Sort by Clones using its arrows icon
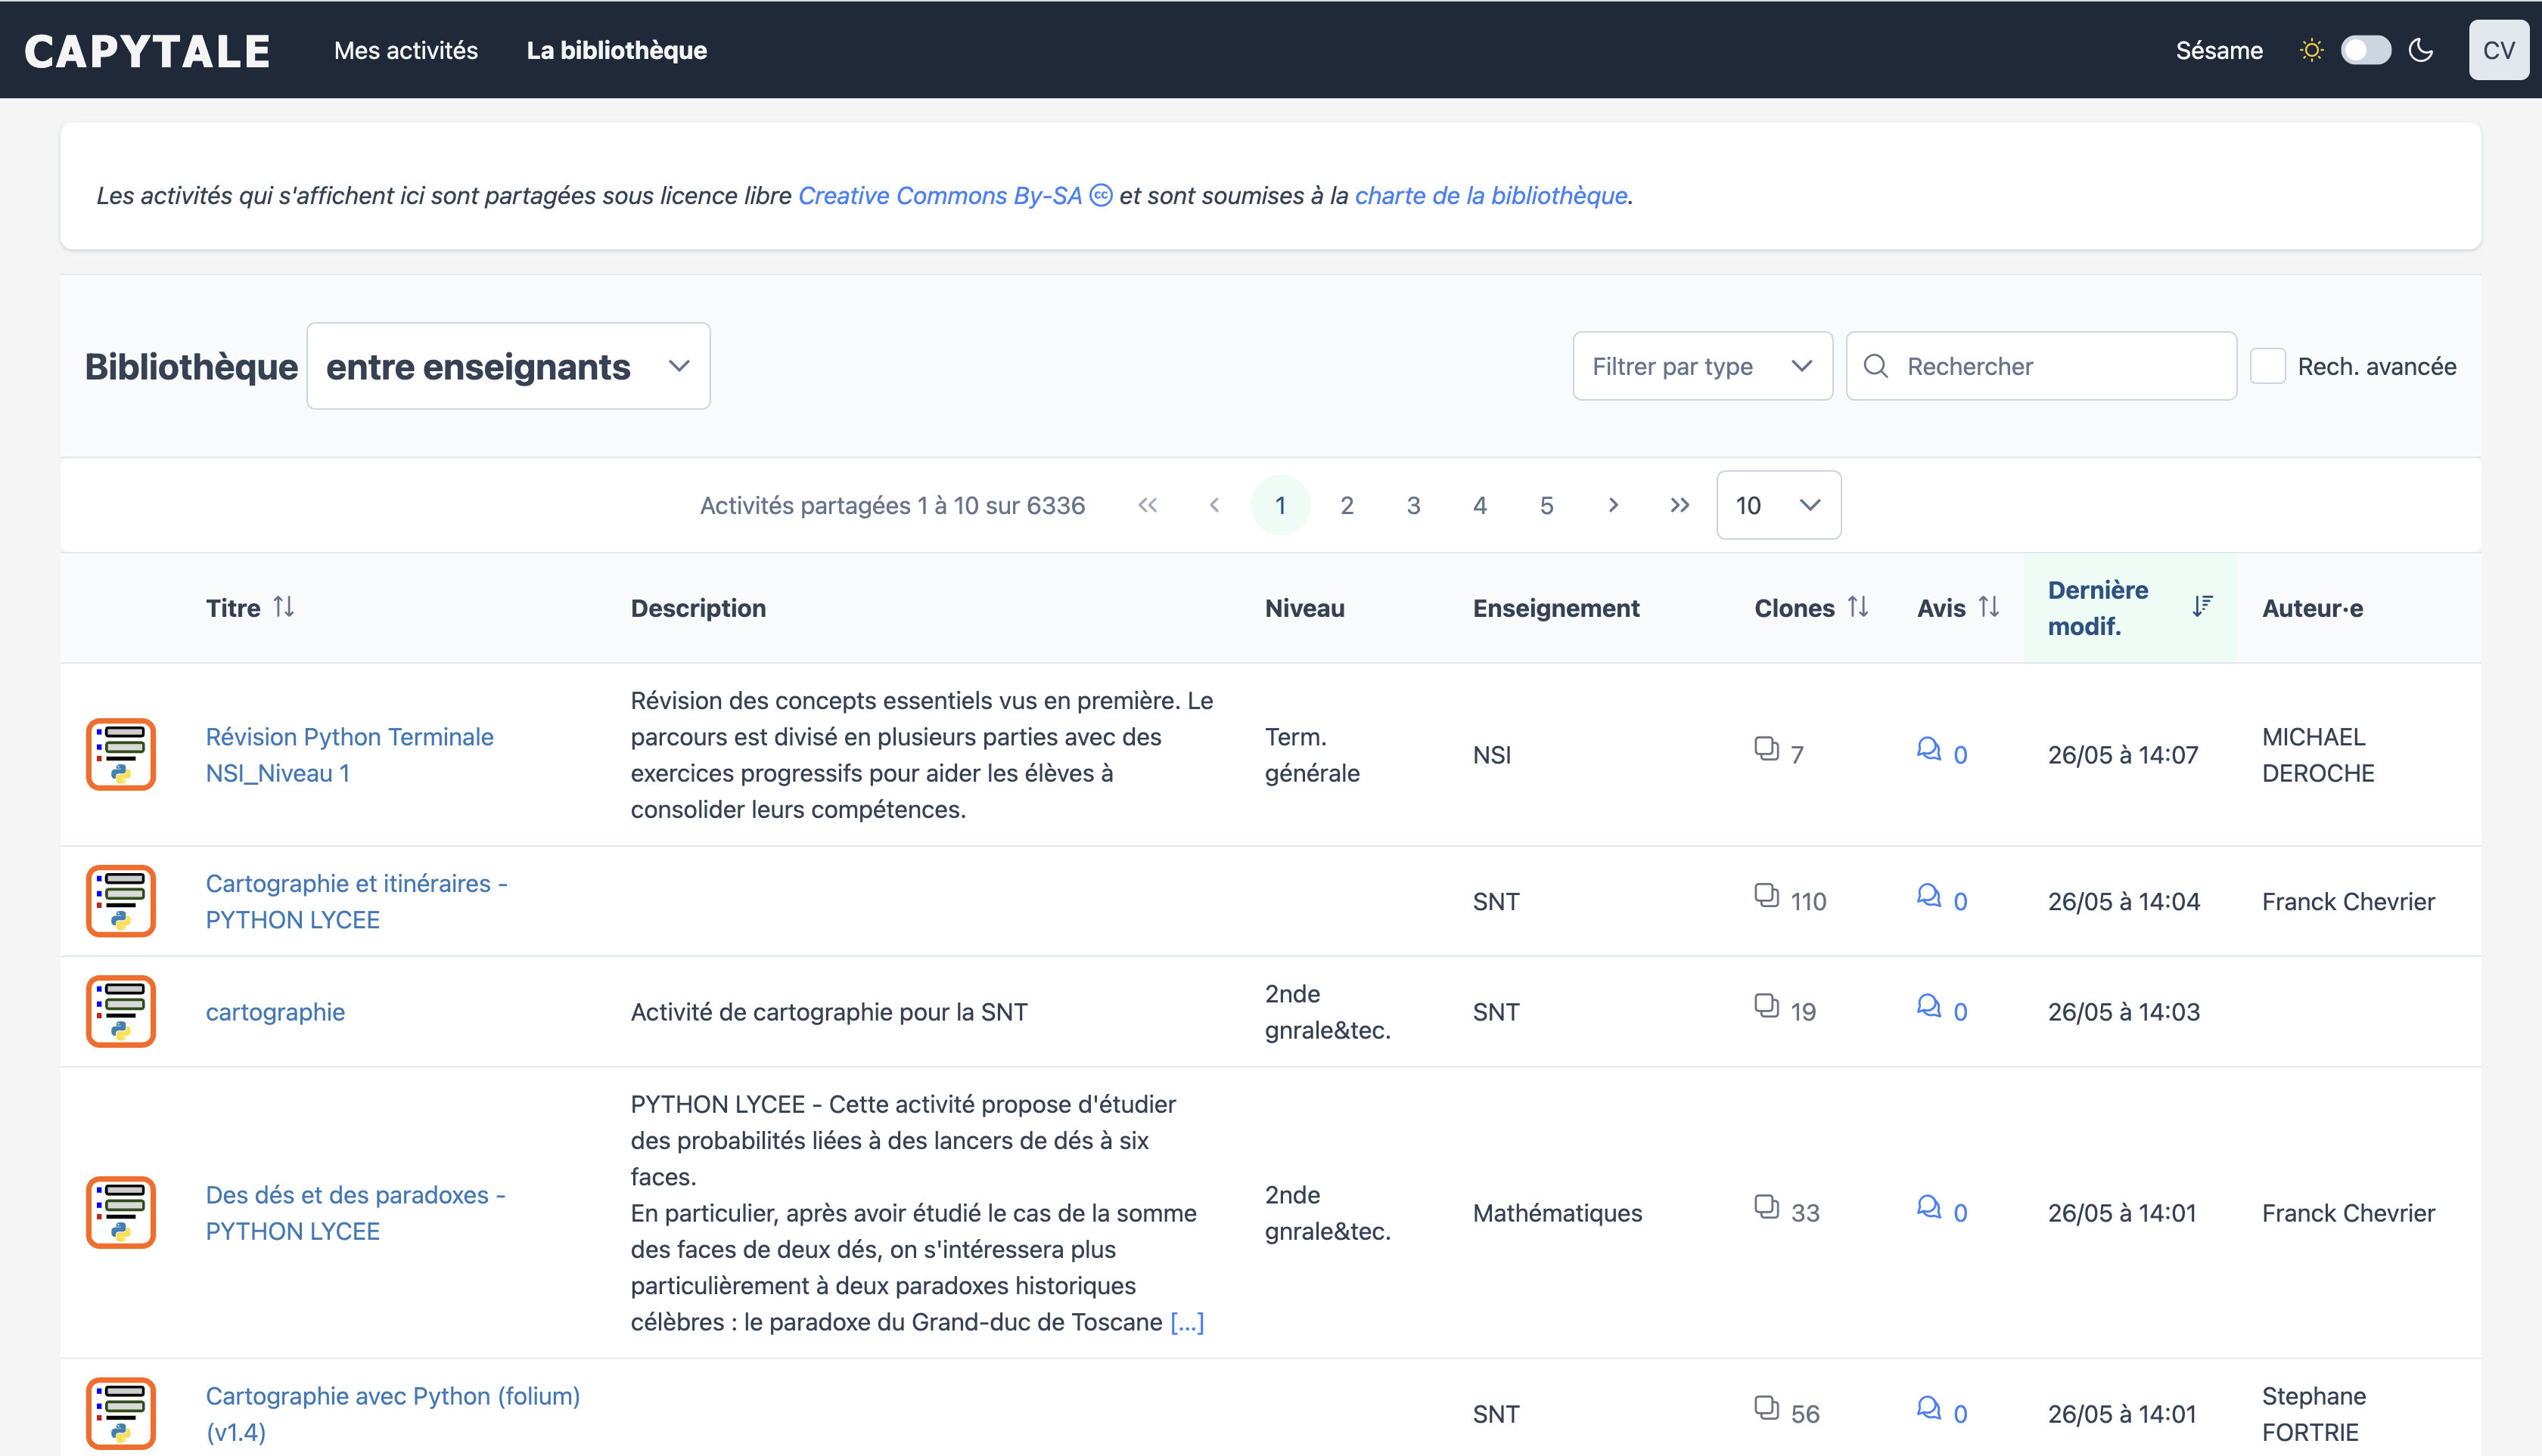This screenshot has height=1456, width=2542. point(1857,607)
